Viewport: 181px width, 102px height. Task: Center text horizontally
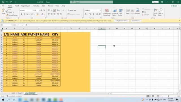point(51,14)
